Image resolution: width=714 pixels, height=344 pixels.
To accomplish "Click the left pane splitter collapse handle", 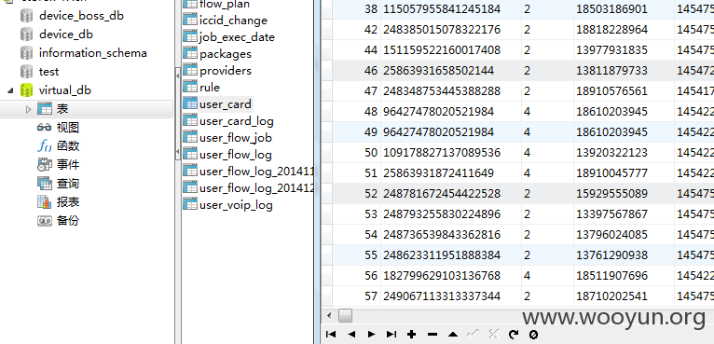I will tap(178, 114).
